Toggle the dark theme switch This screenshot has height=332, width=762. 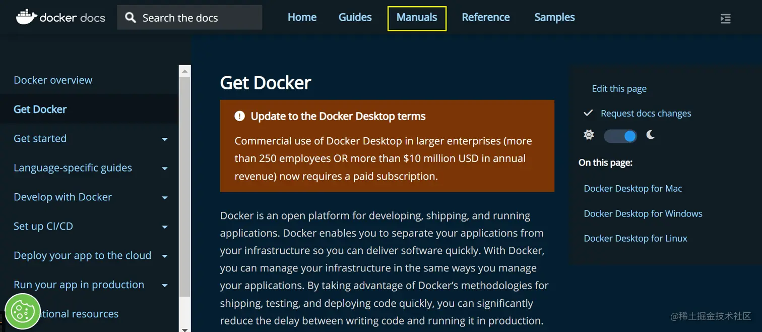tap(620, 136)
